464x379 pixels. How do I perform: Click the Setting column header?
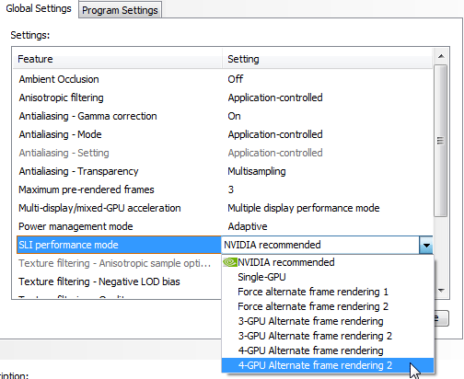[327, 59]
